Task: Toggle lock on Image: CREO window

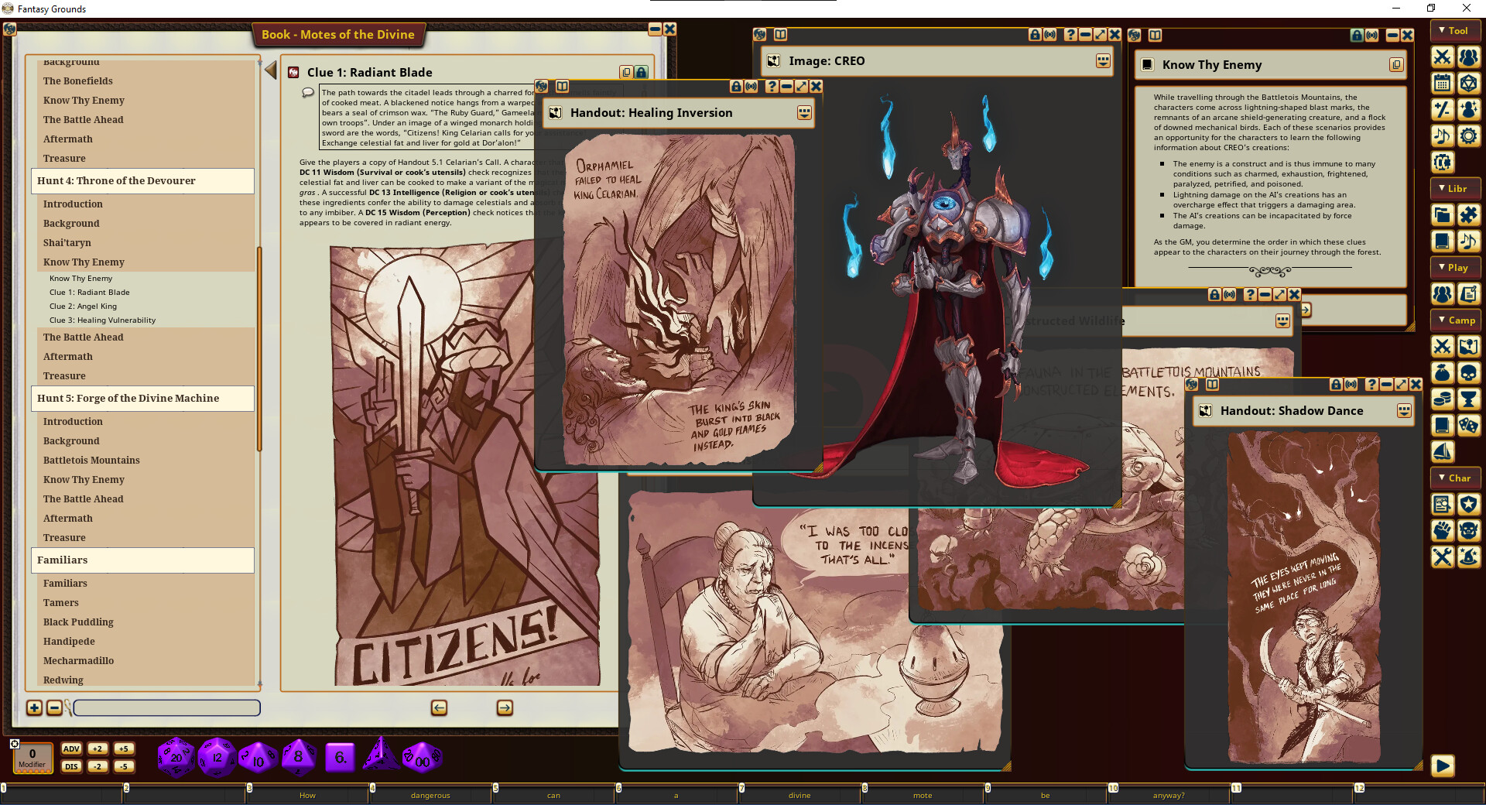Action: pos(1035,35)
